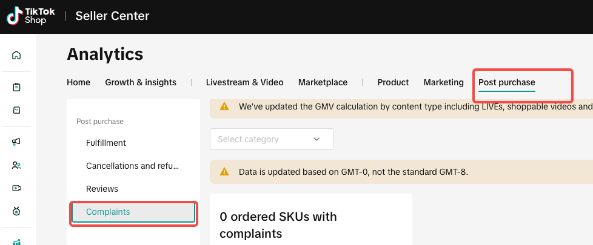
Task: Select the Post purchase tab
Action: click(x=507, y=82)
